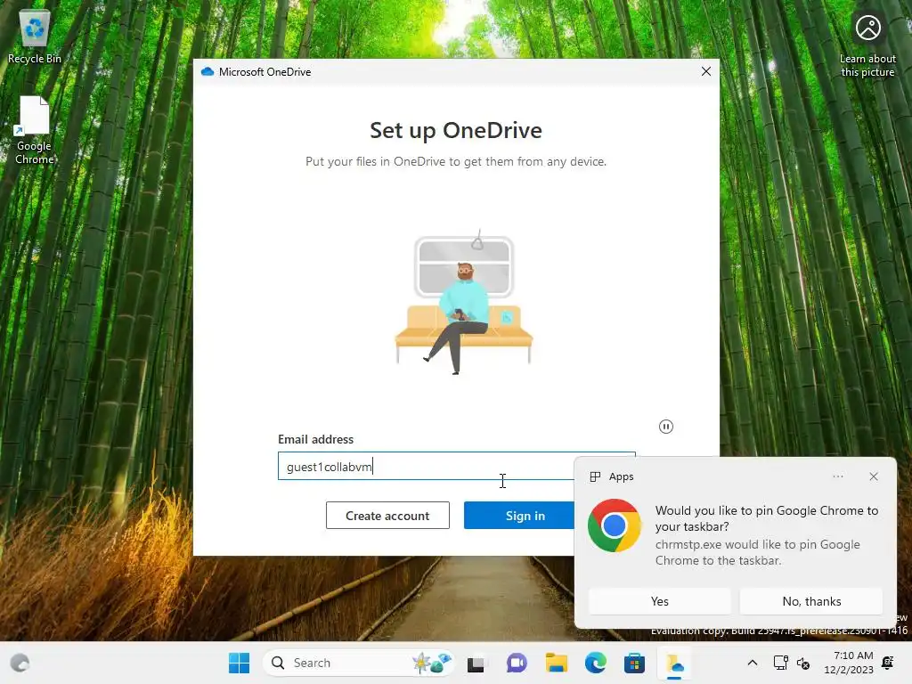Open network status tray icon

point(780,663)
